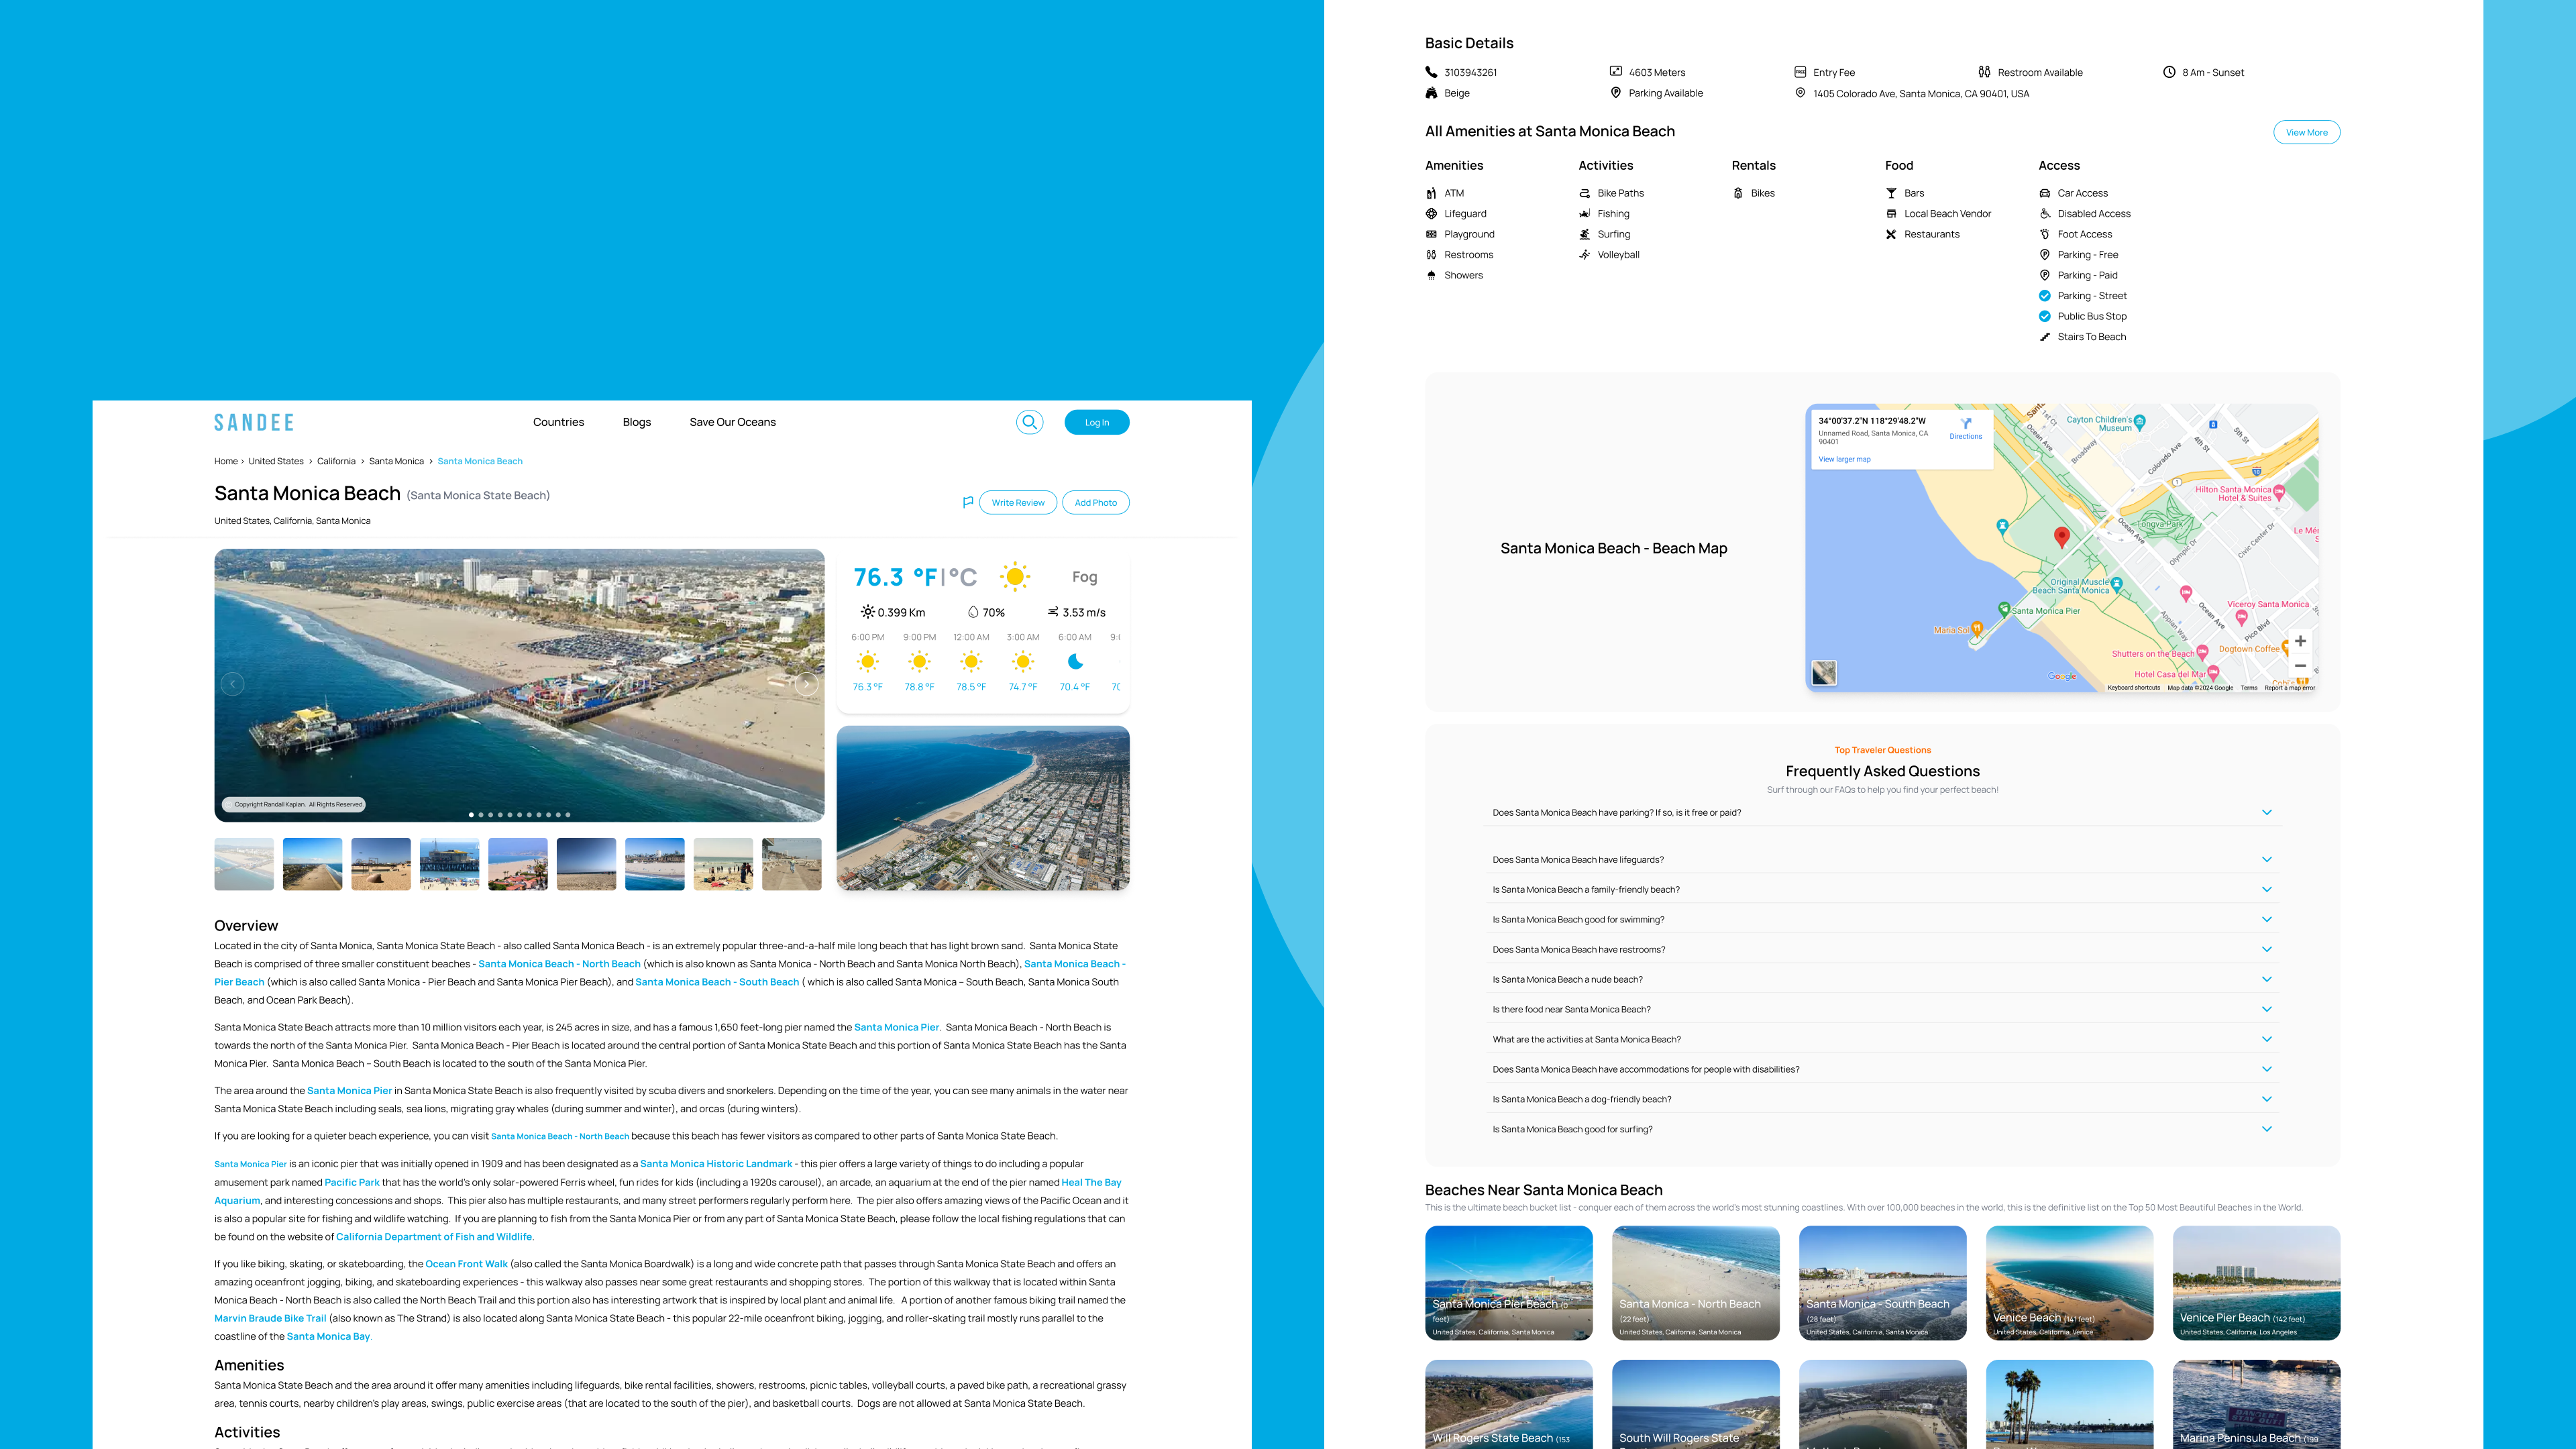This screenshot has width=2576, height=1449.
Task: Open Save Our Oceans nav item
Action: pos(732,422)
